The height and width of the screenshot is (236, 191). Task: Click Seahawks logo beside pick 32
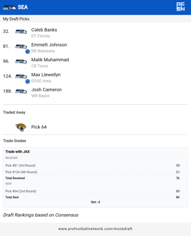pos(21,32)
